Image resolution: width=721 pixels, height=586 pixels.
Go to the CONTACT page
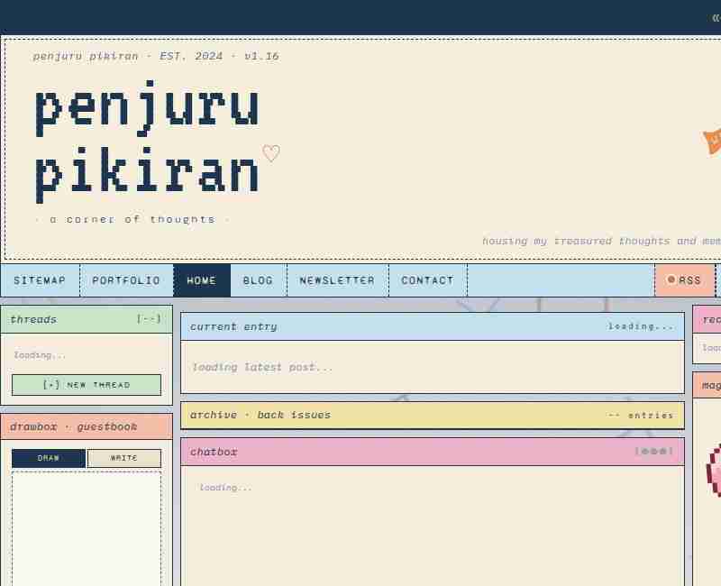coord(427,280)
